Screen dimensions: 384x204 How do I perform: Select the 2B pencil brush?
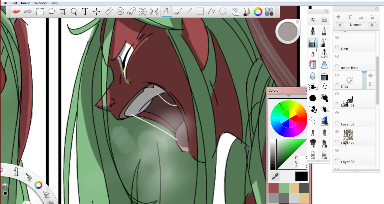coord(324,42)
